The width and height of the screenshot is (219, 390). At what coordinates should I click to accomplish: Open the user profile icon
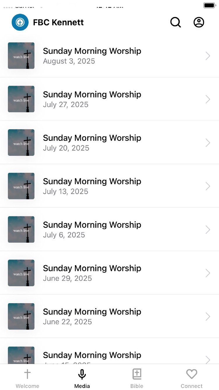(199, 22)
